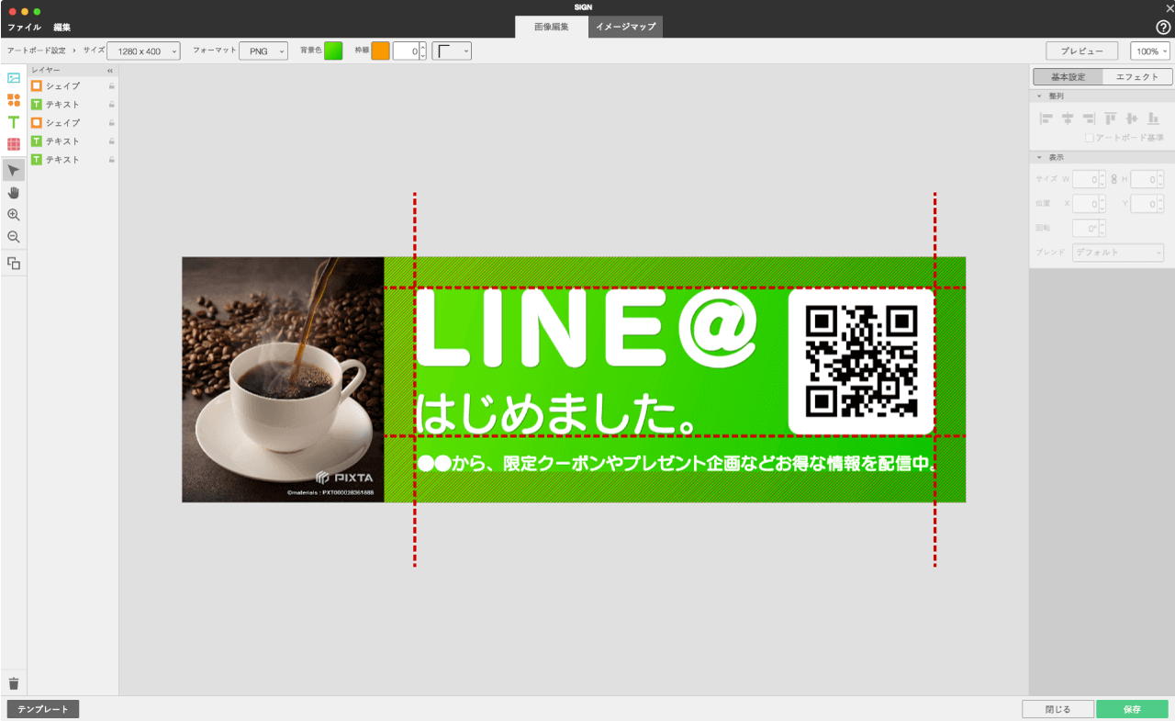Click the 位置 Y input field

click(1144, 204)
